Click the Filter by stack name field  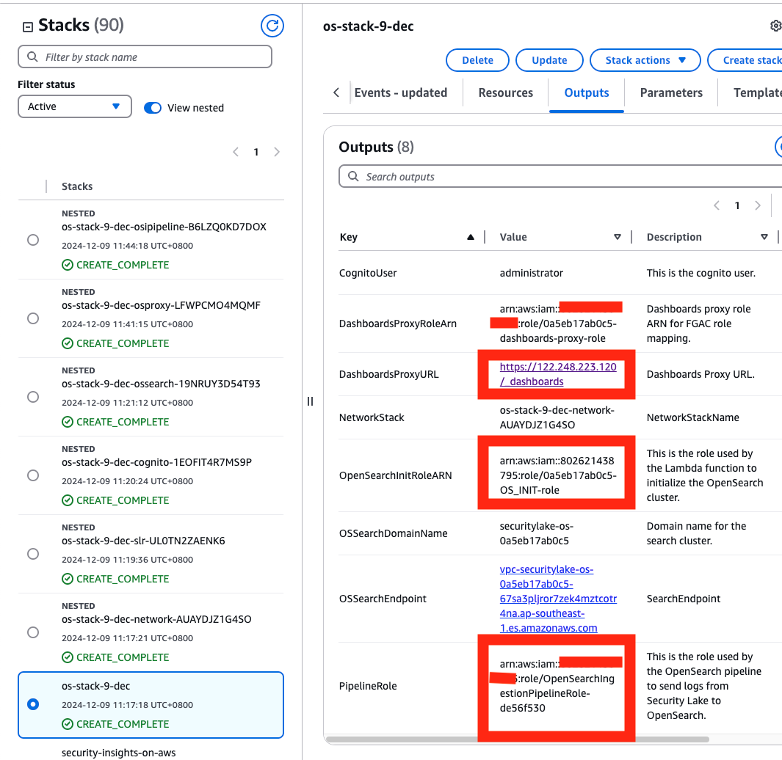pyautogui.click(x=145, y=56)
